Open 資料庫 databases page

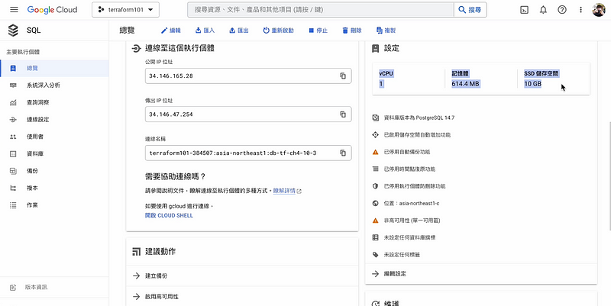54,154
